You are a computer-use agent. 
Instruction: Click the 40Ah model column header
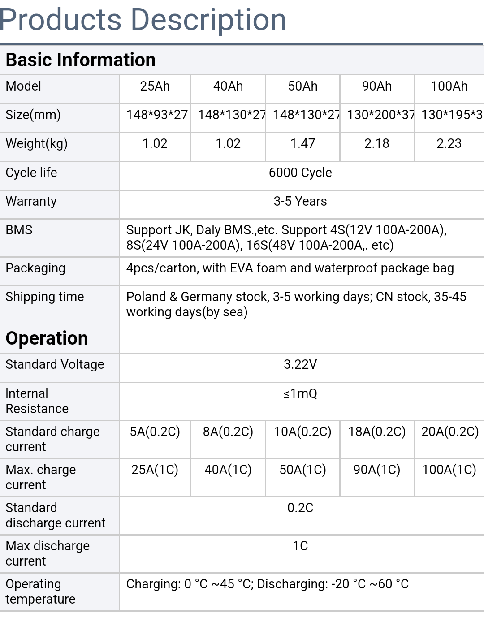coord(228,86)
